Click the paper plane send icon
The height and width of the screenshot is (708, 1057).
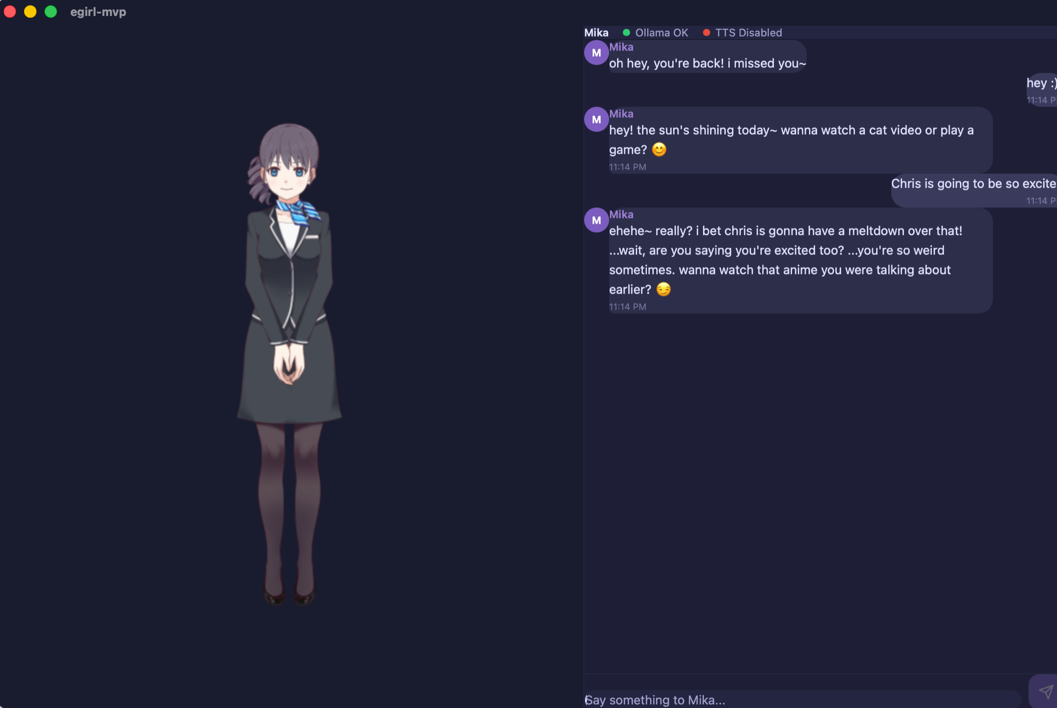pos(1046,692)
